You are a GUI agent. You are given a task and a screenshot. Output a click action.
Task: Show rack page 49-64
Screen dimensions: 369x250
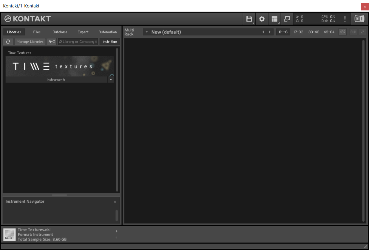tap(329, 32)
